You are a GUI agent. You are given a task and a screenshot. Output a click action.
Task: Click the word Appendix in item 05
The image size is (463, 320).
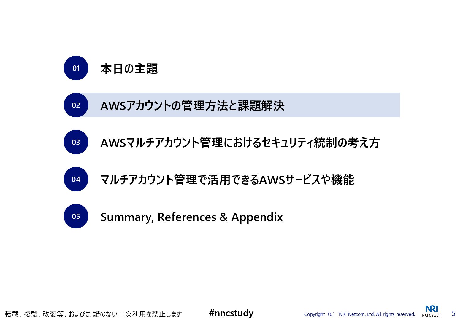coord(257,217)
